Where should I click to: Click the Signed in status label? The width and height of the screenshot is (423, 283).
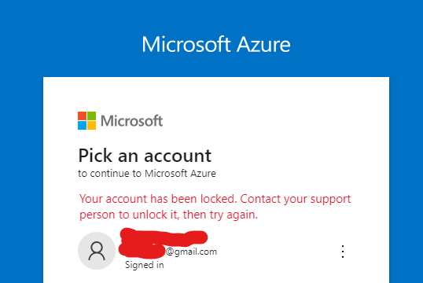(x=145, y=265)
